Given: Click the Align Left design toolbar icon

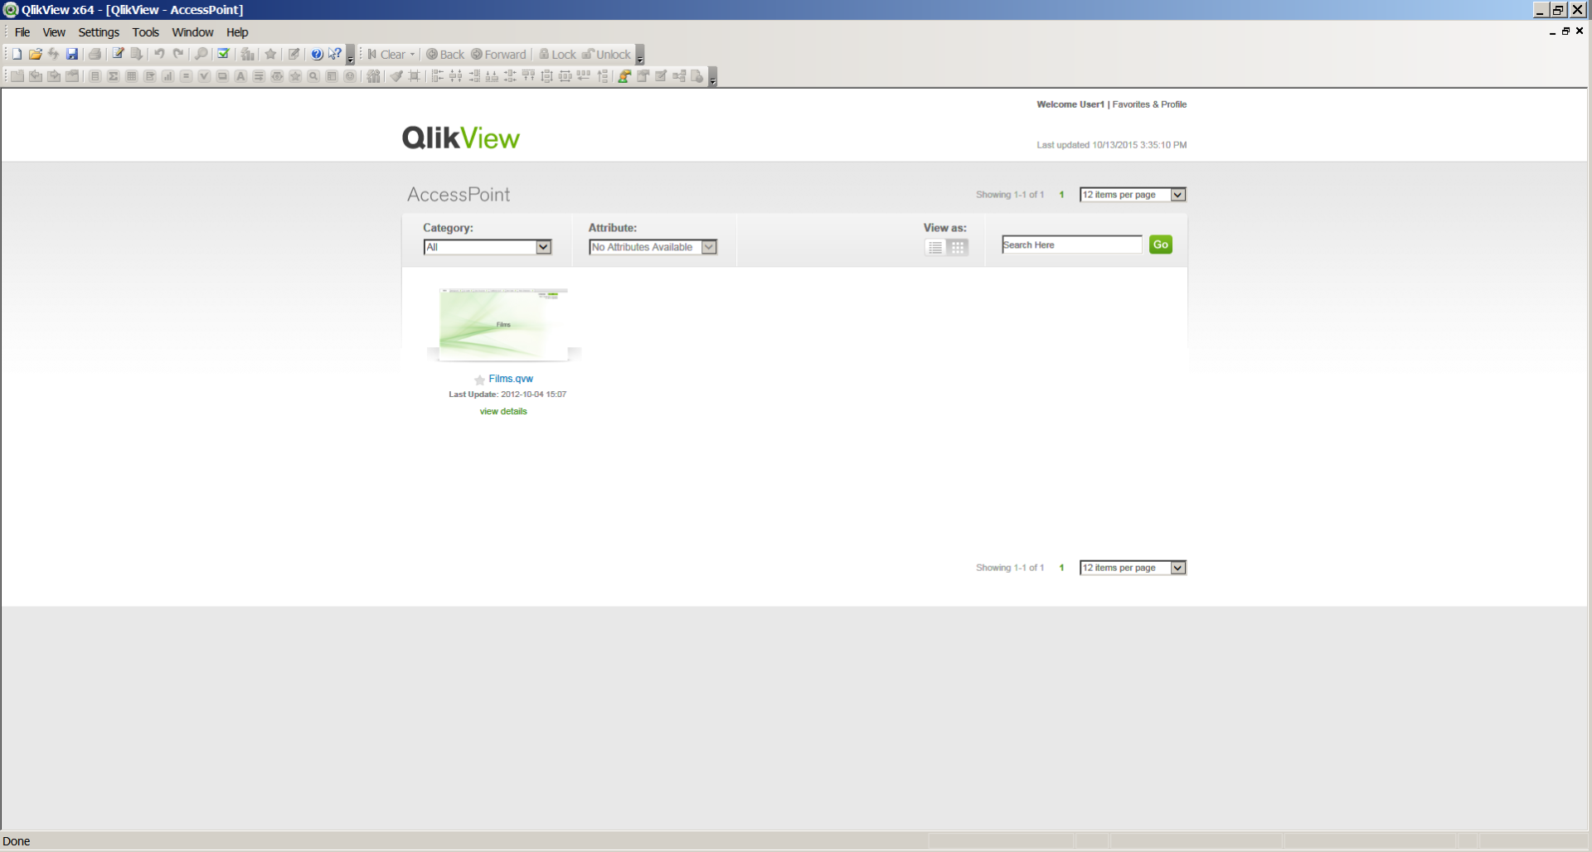Looking at the screenshot, I should (x=437, y=76).
